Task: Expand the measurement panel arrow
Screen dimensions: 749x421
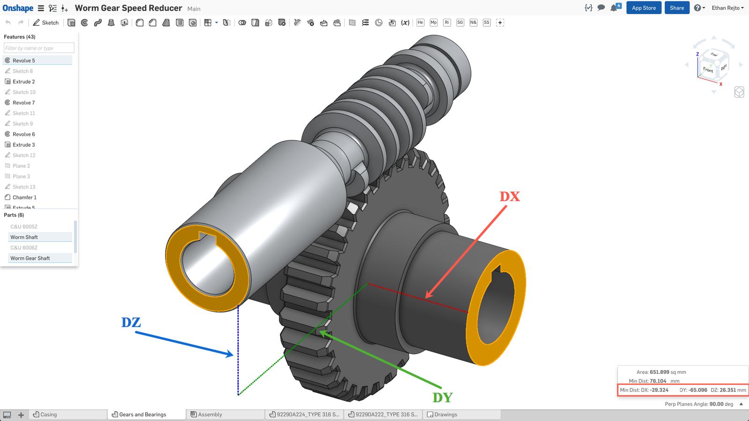Action: coord(741,404)
